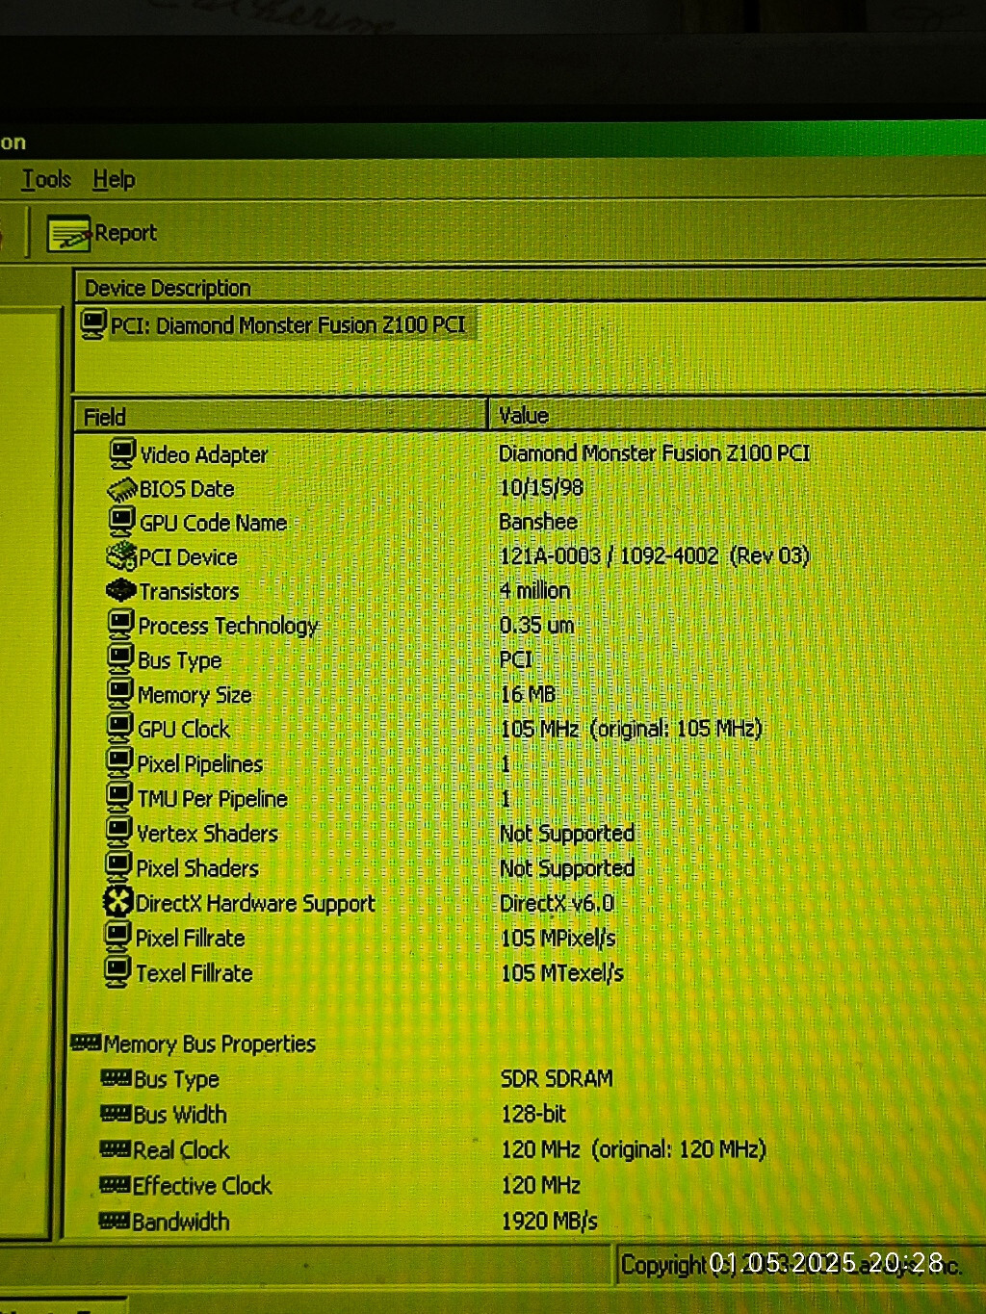Click the value 128-bit
Viewport: 986px width, 1314px height.
click(x=533, y=1114)
